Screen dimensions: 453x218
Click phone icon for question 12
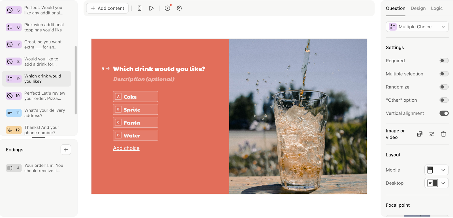[x=10, y=130]
